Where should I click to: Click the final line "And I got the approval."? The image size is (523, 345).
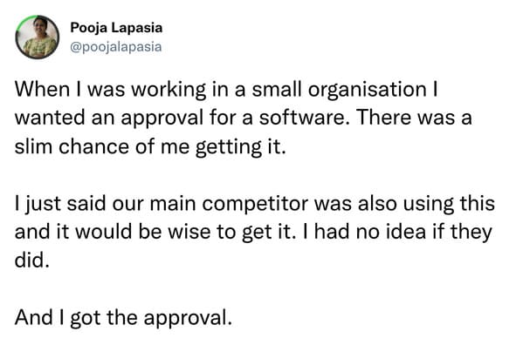point(123,317)
